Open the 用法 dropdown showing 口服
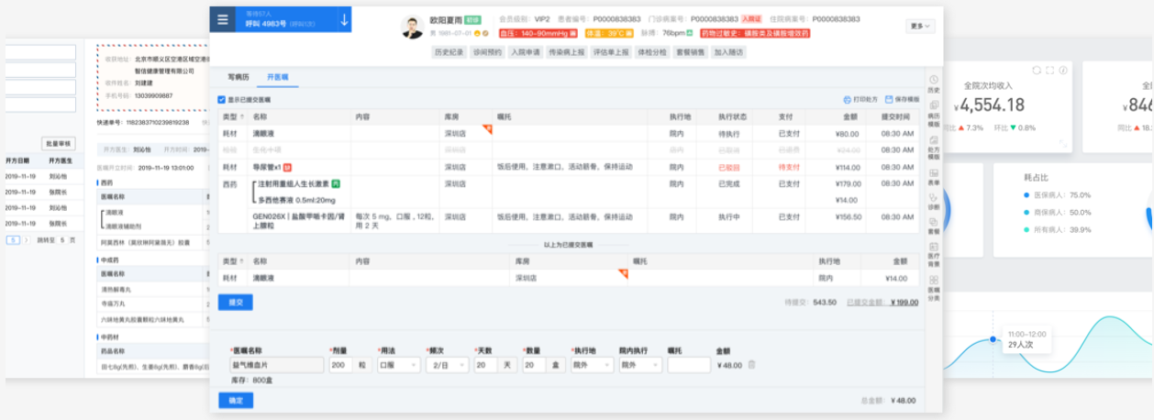The width and height of the screenshot is (1154, 420). (x=397, y=365)
